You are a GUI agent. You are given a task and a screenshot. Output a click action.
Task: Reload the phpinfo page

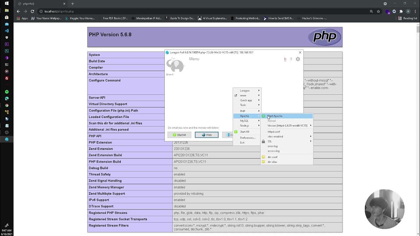click(32, 11)
